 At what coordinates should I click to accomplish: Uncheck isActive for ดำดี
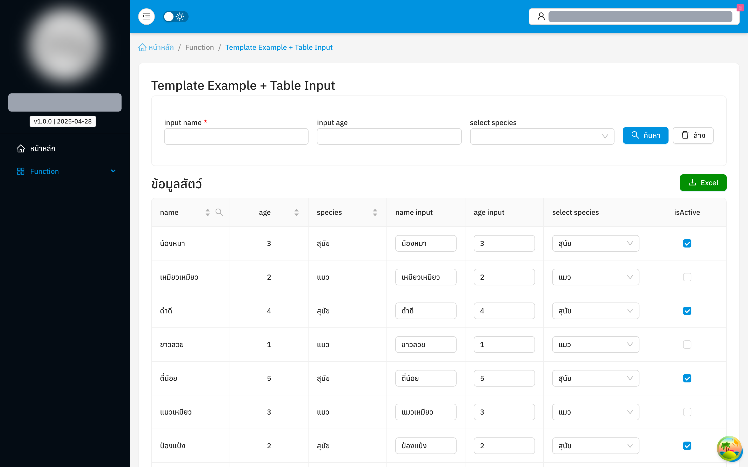coord(687,311)
